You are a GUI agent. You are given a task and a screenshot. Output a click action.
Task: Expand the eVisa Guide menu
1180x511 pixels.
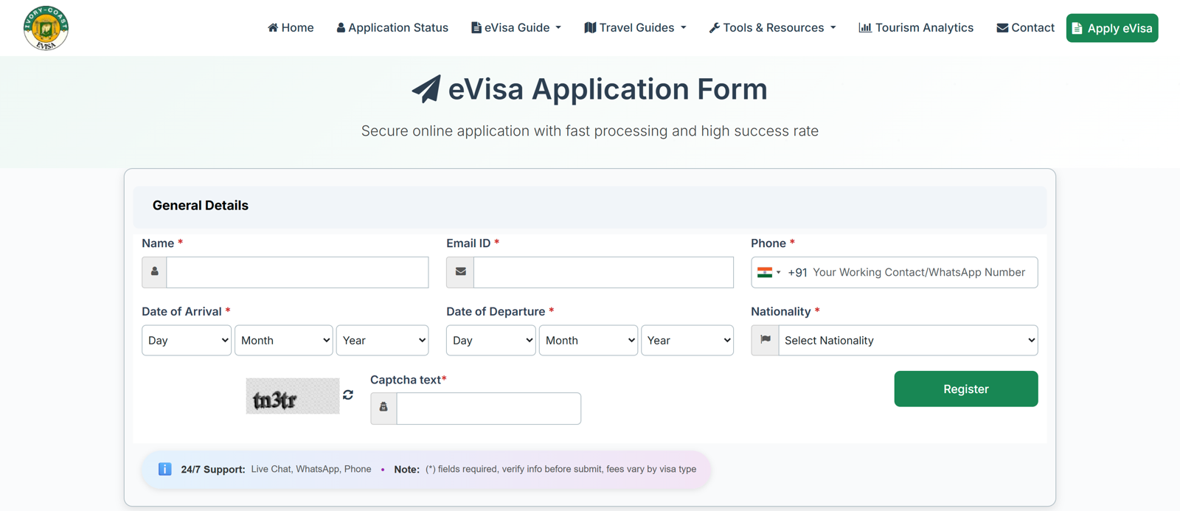pos(516,28)
